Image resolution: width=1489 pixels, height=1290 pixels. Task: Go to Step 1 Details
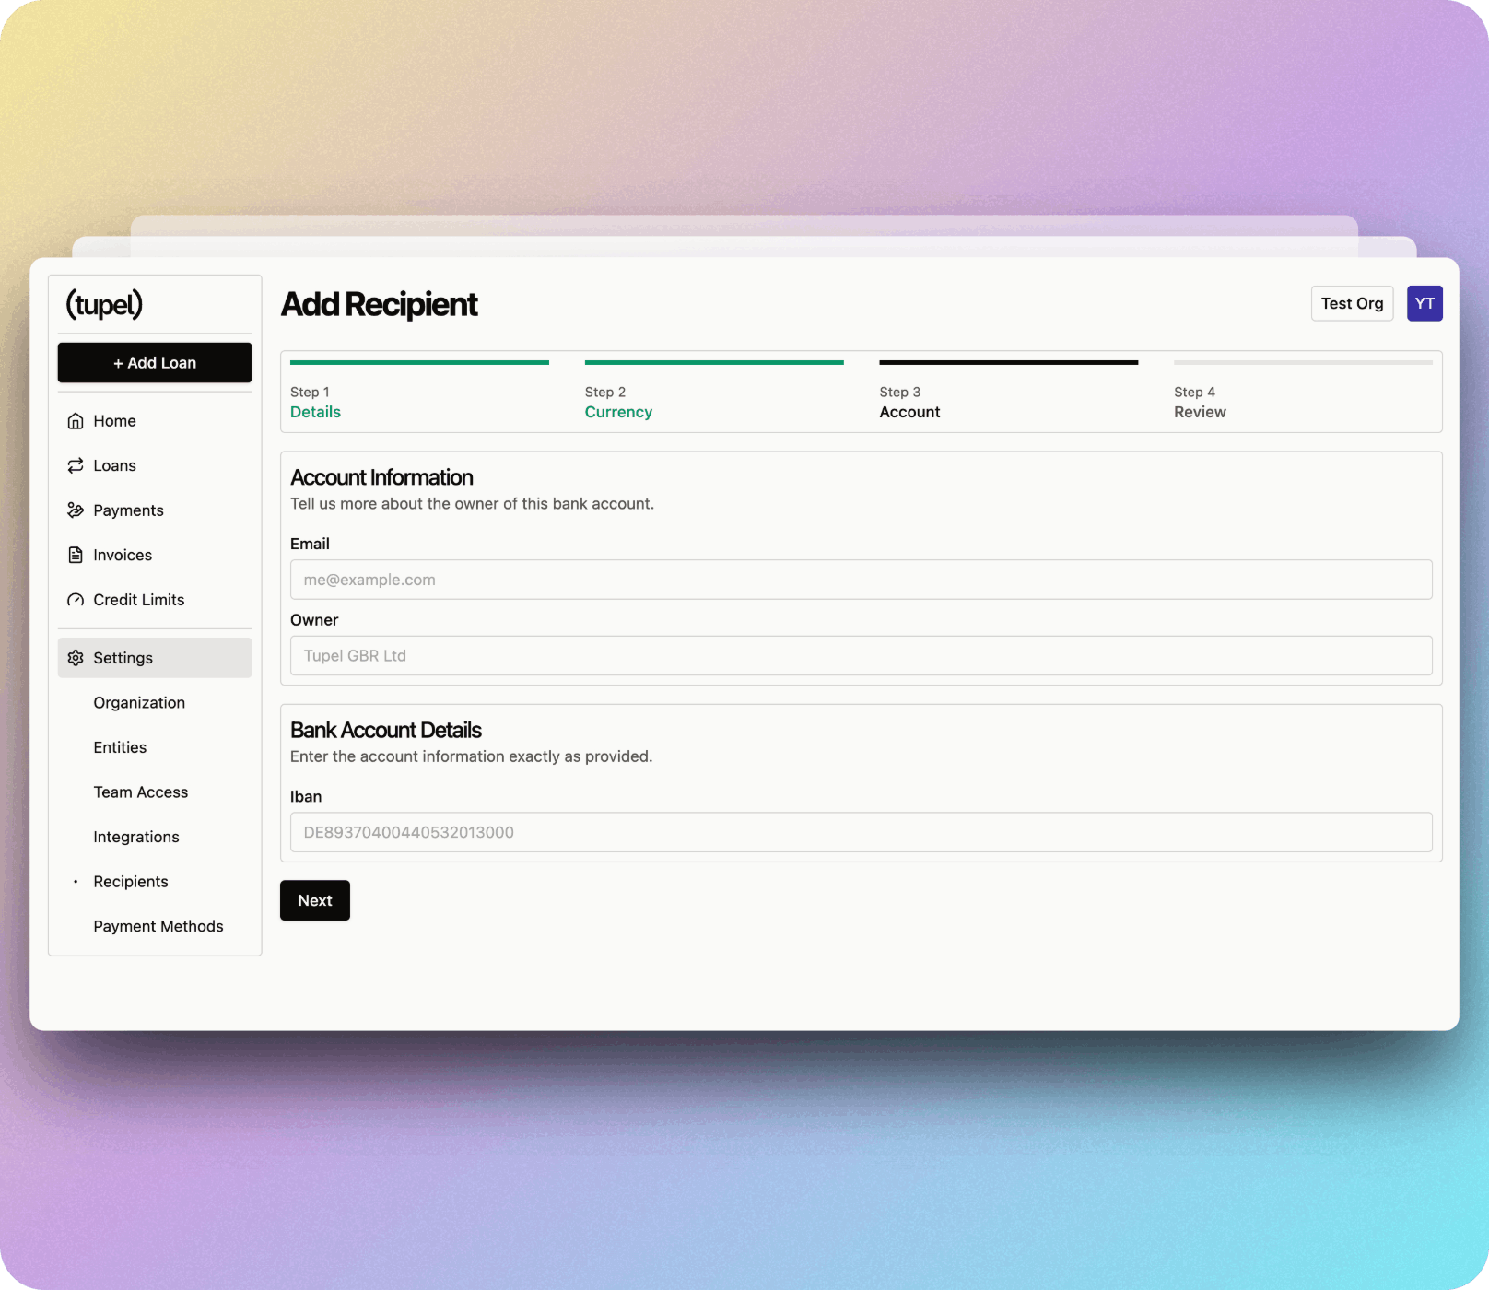315,412
